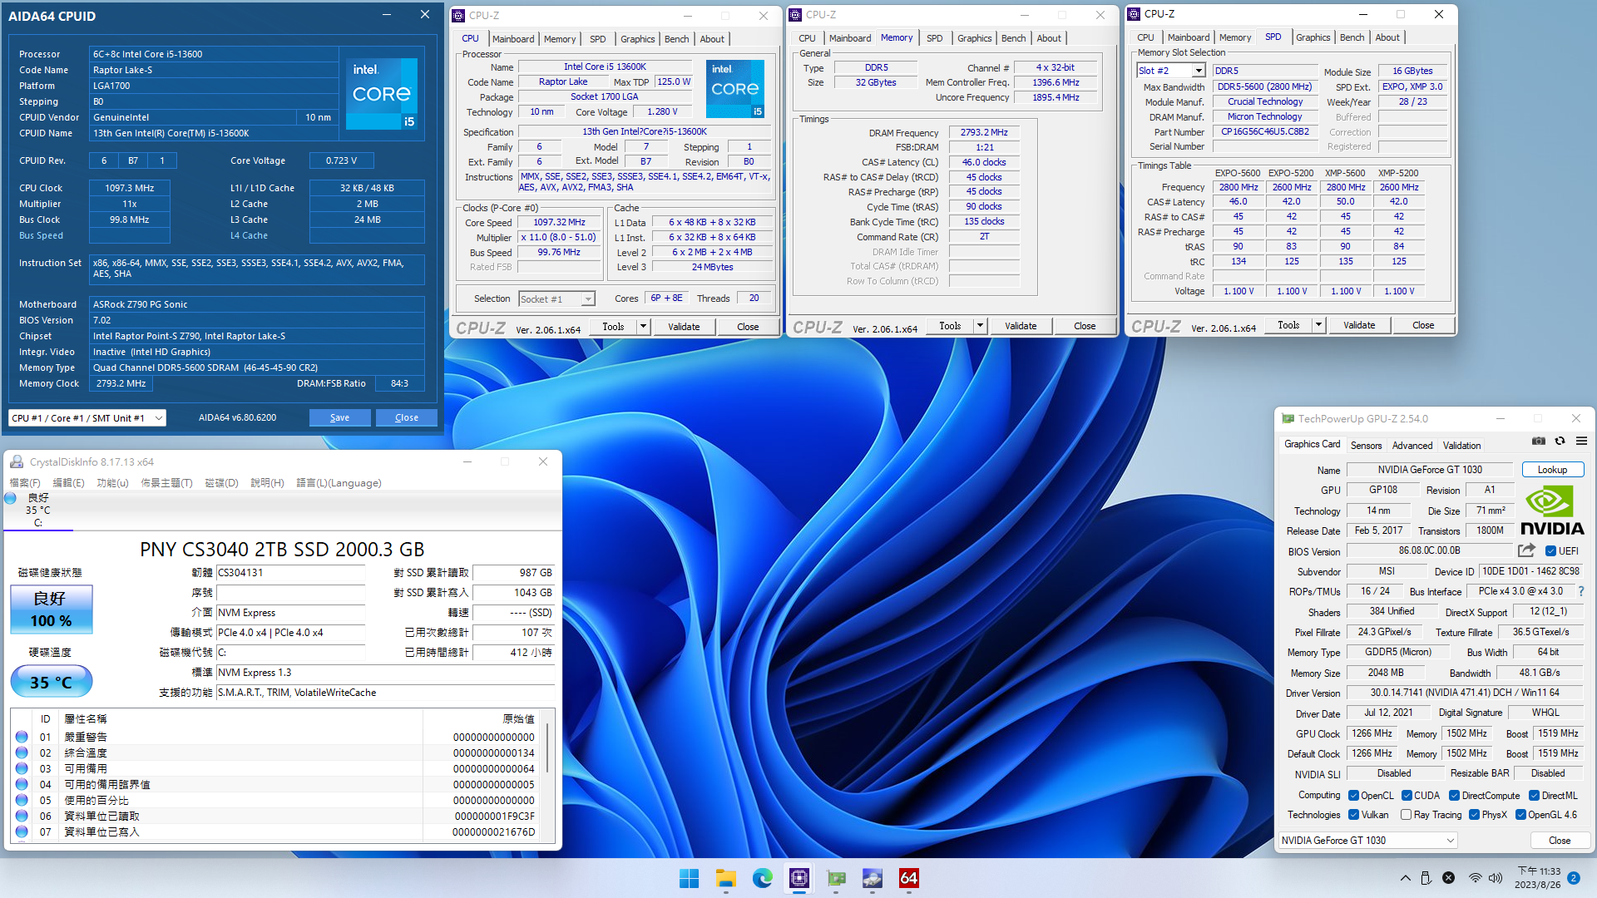
Task: Switch to Mainboard tab in first CPU-Z window
Action: click(x=513, y=39)
